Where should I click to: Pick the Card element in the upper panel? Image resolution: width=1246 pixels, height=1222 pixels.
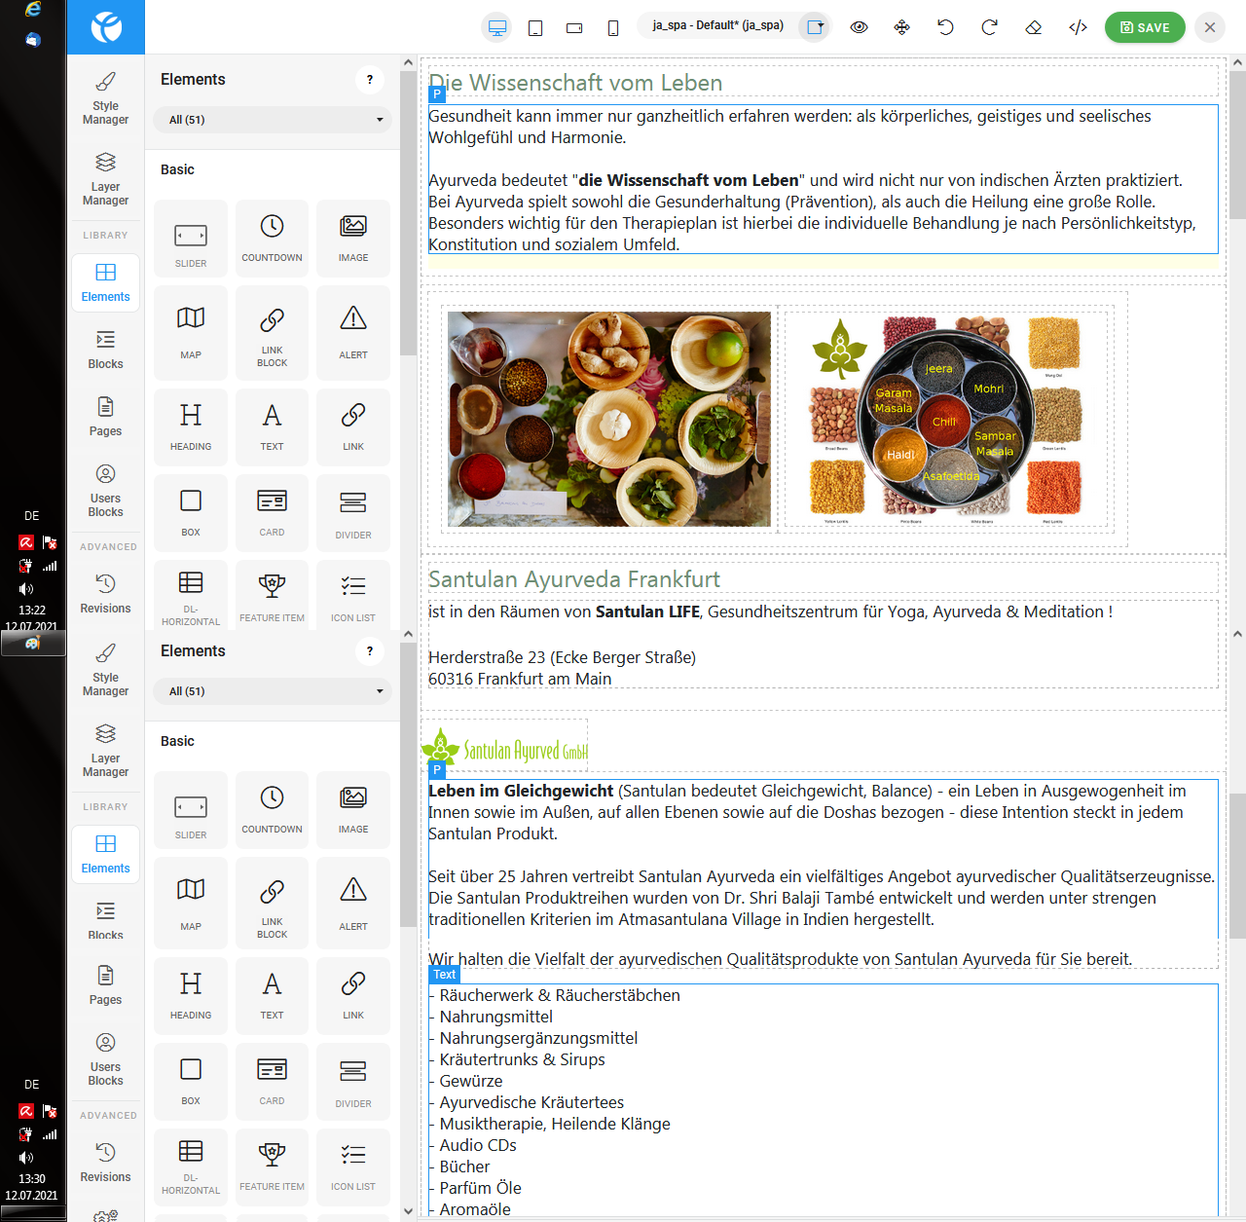coord(273,512)
